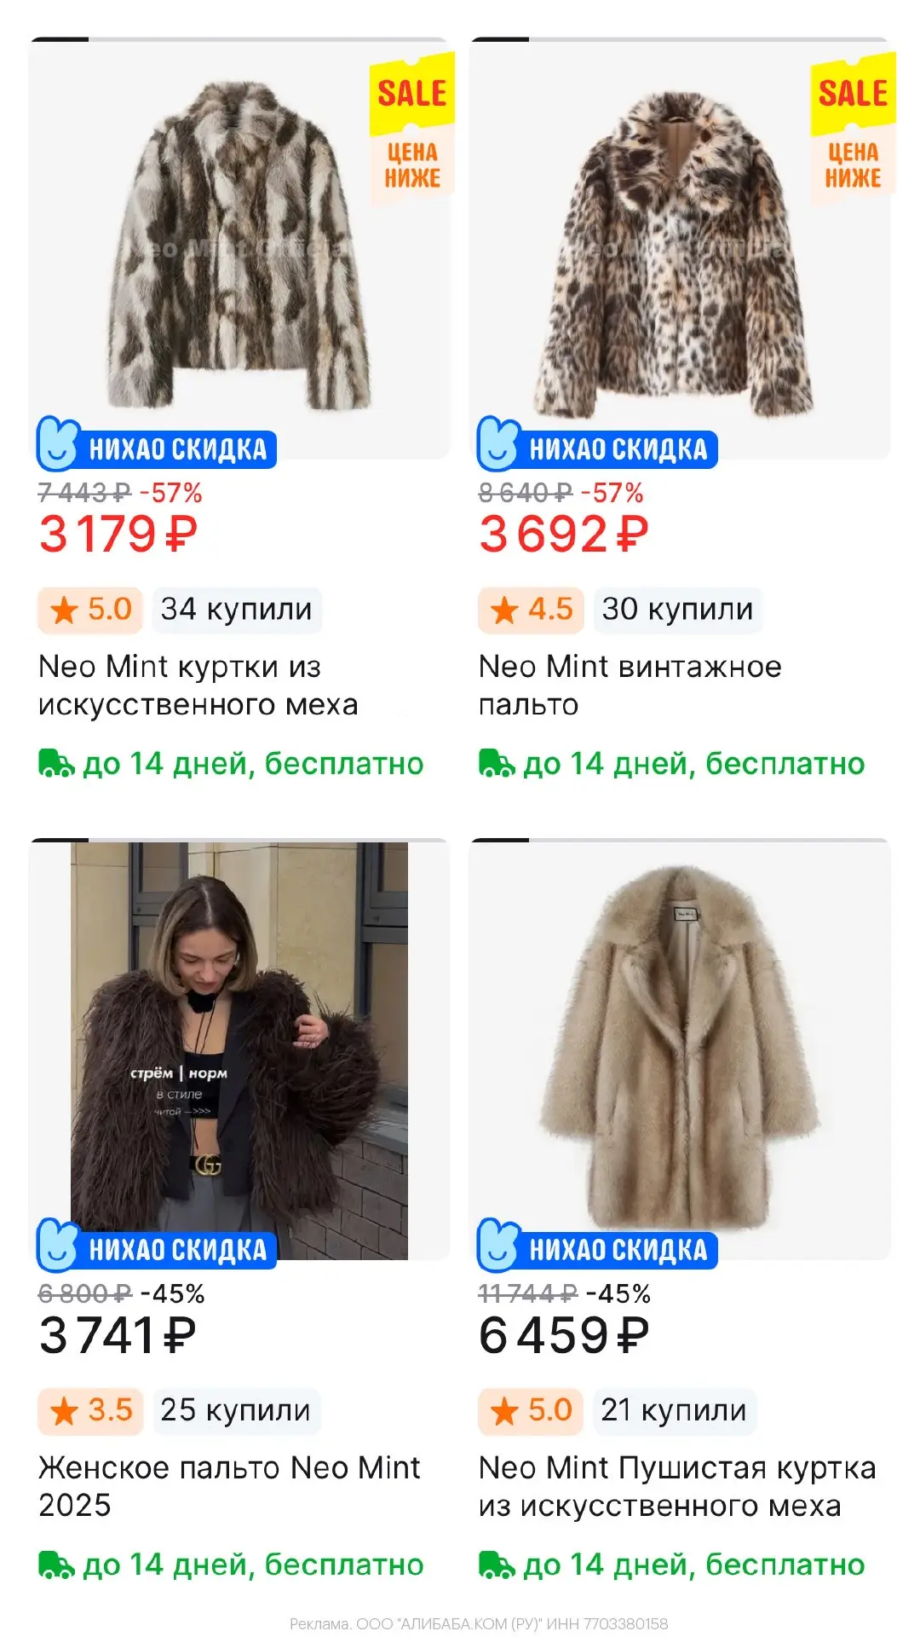920x1637 pixels.
Task: Open the beige fluffy coat photo
Action: click(680, 1050)
